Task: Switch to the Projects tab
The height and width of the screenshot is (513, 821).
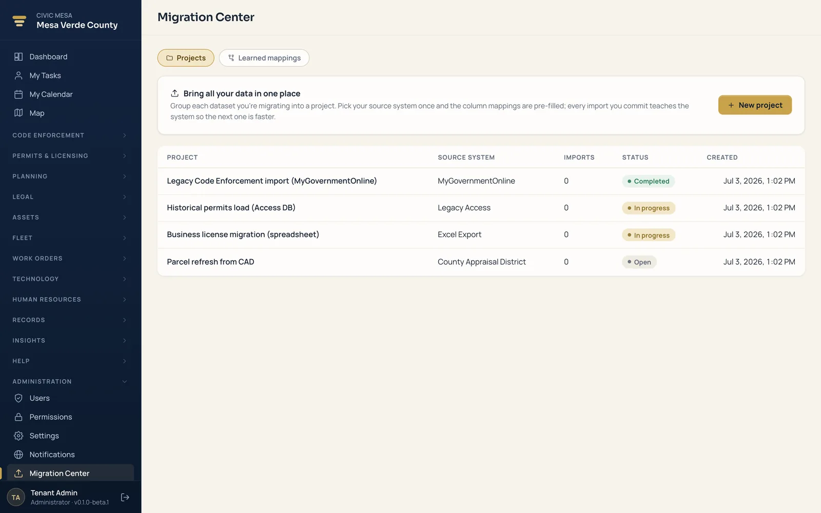Action: pyautogui.click(x=186, y=58)
